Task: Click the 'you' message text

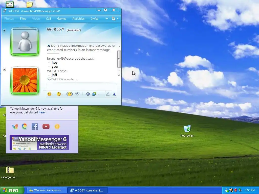Action: pyautogui.click(x=55, y=67)
